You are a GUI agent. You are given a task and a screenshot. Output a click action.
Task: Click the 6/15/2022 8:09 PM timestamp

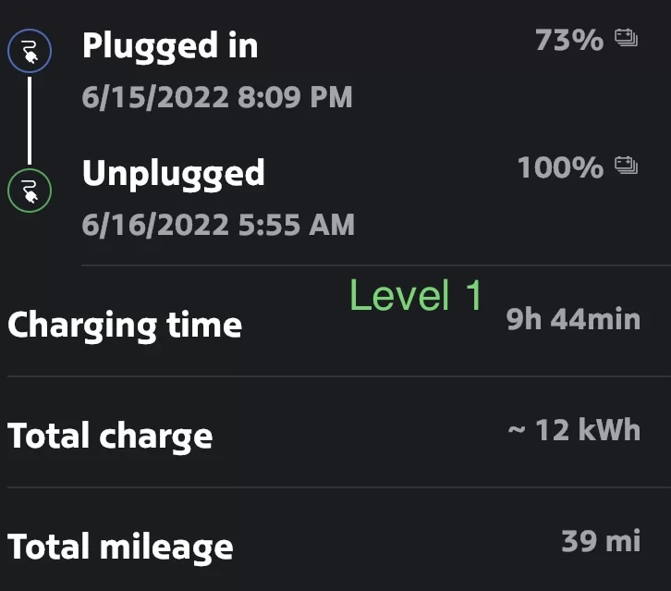[217, 97]
